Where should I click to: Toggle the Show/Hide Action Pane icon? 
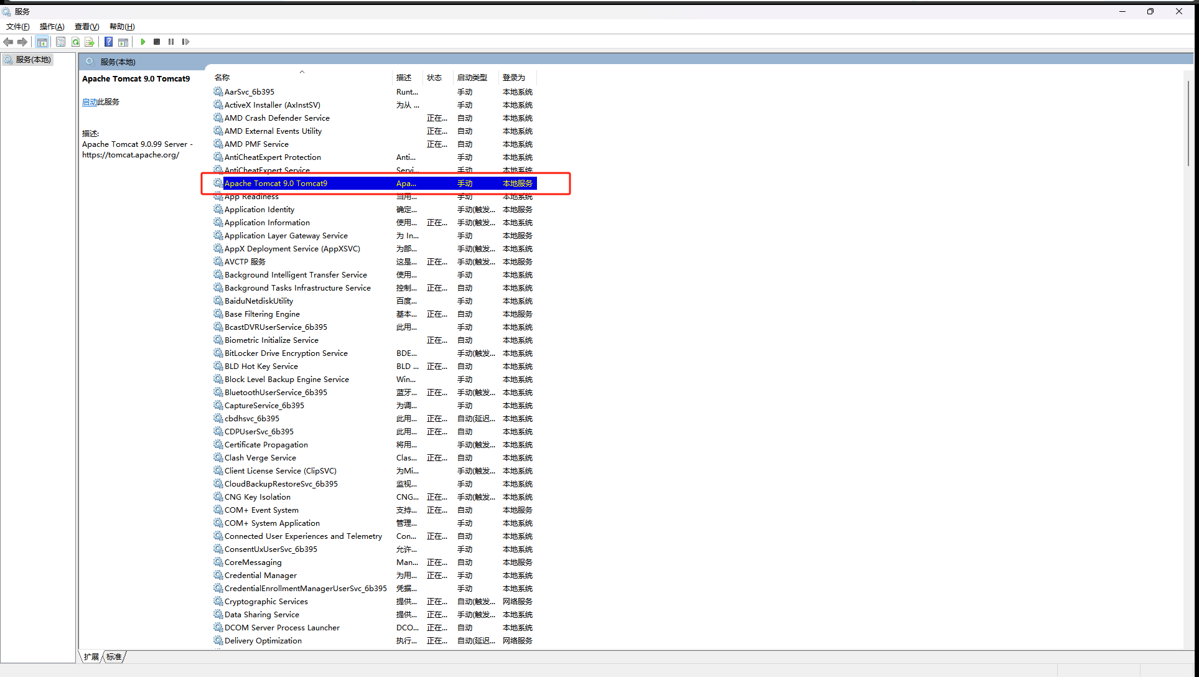(123, 42)
